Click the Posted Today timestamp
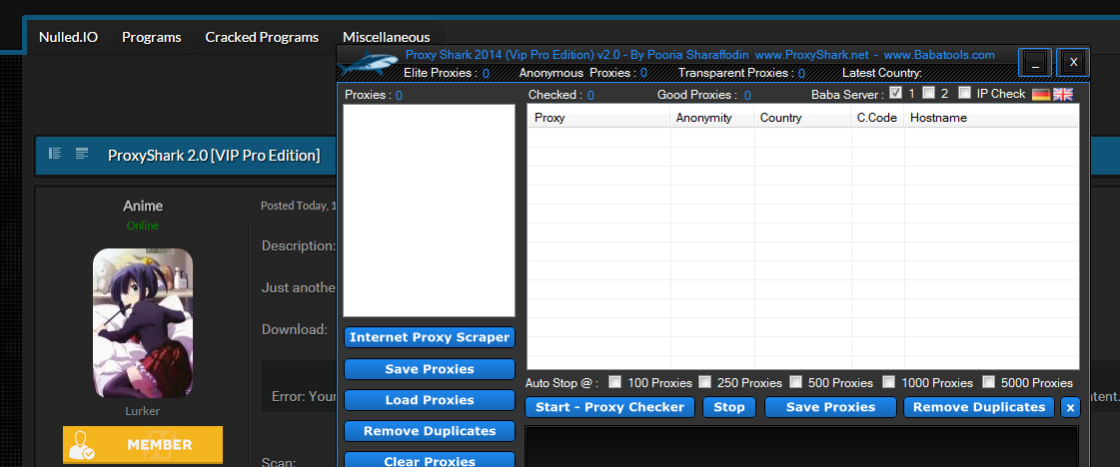The image size is (1120, 467). point(298,206)
